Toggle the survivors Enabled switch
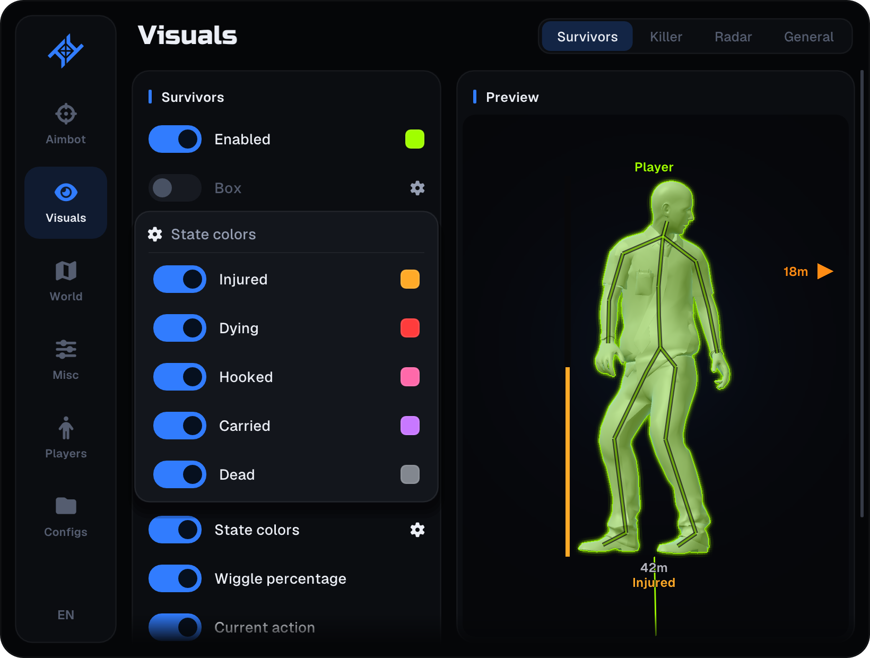 coord(175,139)
